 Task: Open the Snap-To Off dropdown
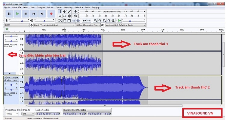pos(28,114)
